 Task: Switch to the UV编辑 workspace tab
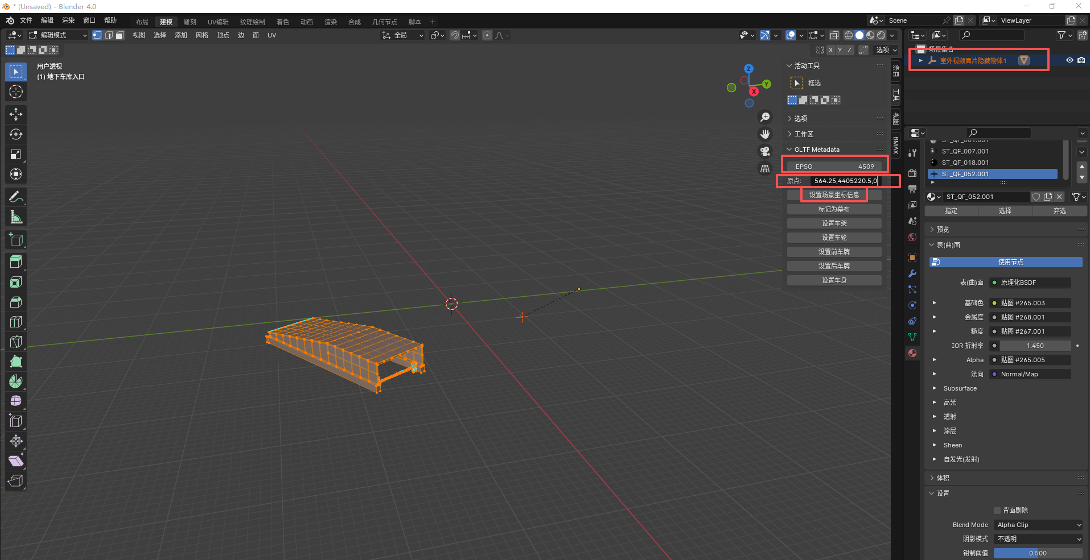(x=218, y=22)
